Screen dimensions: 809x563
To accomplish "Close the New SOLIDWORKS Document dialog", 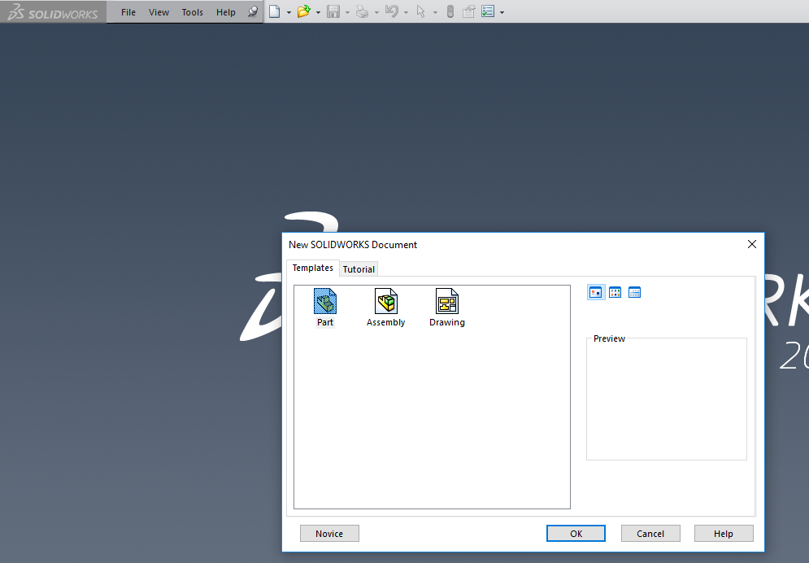I will tap(752, 244).
